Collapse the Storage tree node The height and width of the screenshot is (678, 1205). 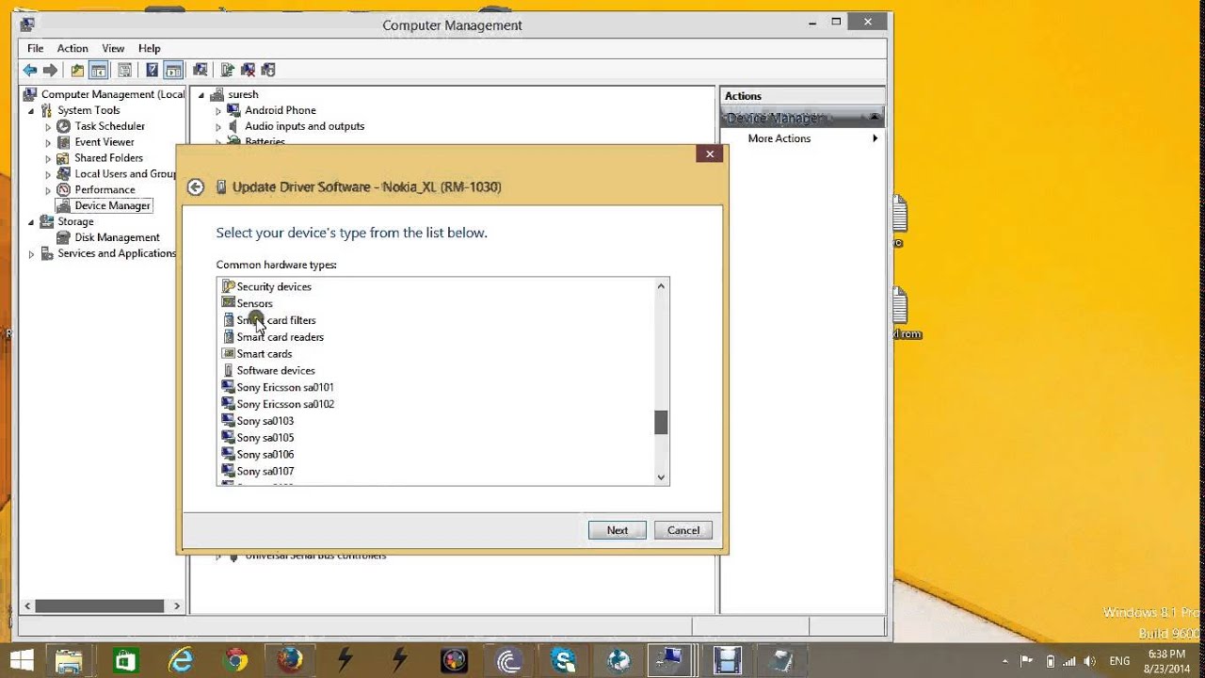(x=31, y=222)
